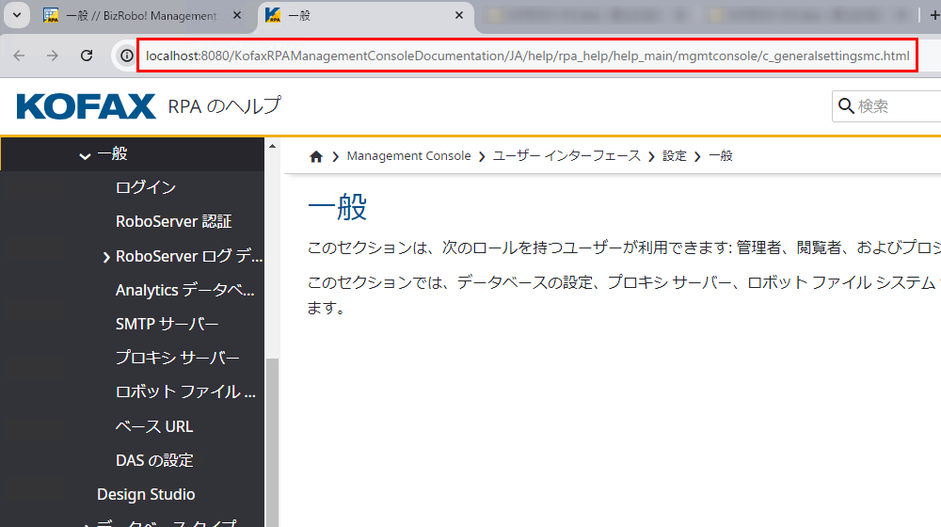Click the browser forward arrow
Image resolution: width=941 pixels, height=527 pixels.
[x=53, y=56]
